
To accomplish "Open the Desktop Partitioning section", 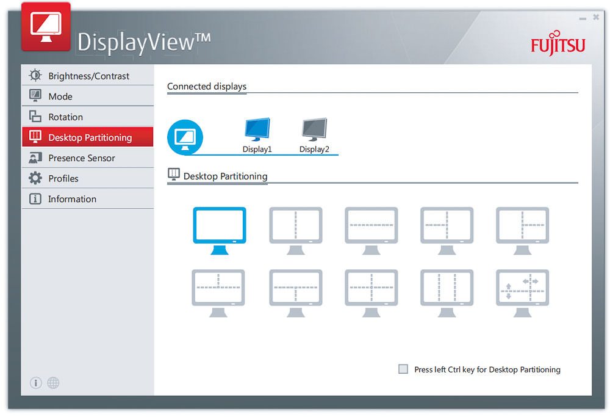I will coord(88,137).
